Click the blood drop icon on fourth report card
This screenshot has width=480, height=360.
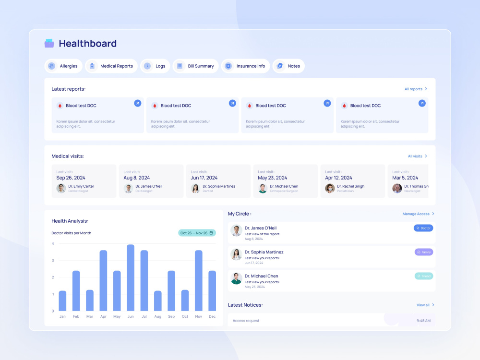point(344,106)
